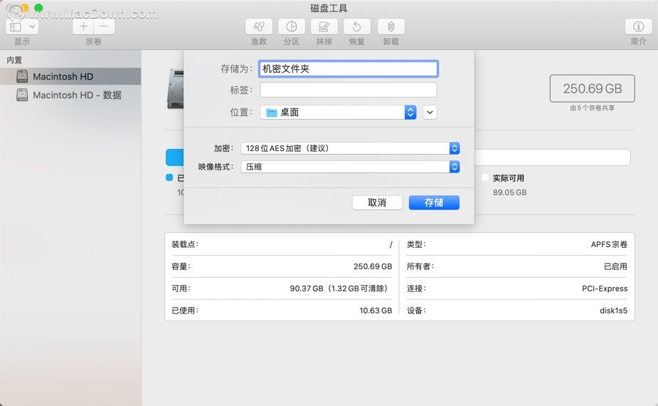Image resolution: width=658 pixels, height=406 pixels.
Task: Open the 加密 encryption dropdown
Action: pos(351,148)
